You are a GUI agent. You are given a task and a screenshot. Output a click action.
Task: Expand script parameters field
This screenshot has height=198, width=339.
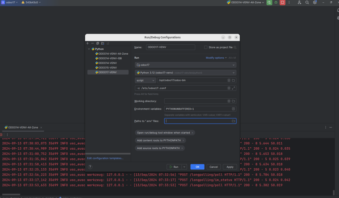(233, 88)
